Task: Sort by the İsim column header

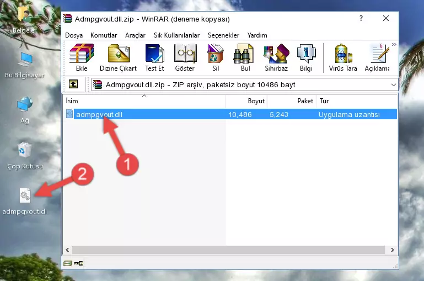Action: 144,101
